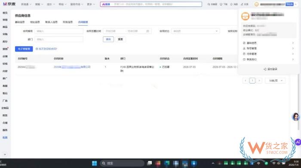301x168 pixels.
Task: Open the 京准通 top menu dropdown
Action: click(x=26, y=4)
